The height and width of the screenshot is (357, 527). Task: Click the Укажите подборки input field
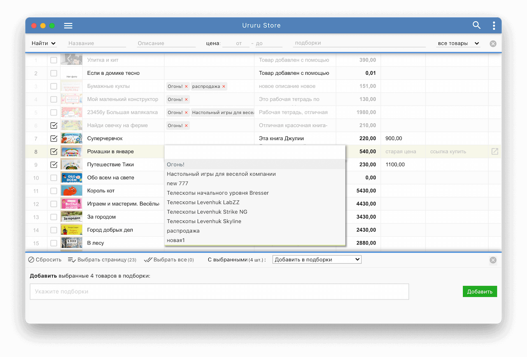(x=219, y=292)
